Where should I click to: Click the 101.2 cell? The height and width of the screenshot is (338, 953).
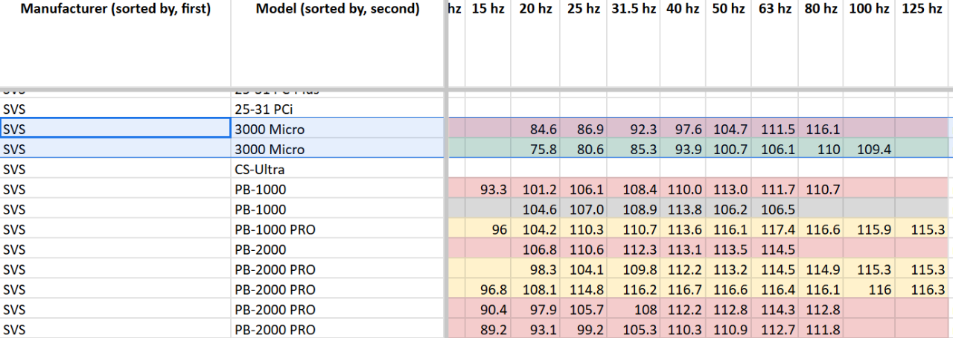click(535, 189)
